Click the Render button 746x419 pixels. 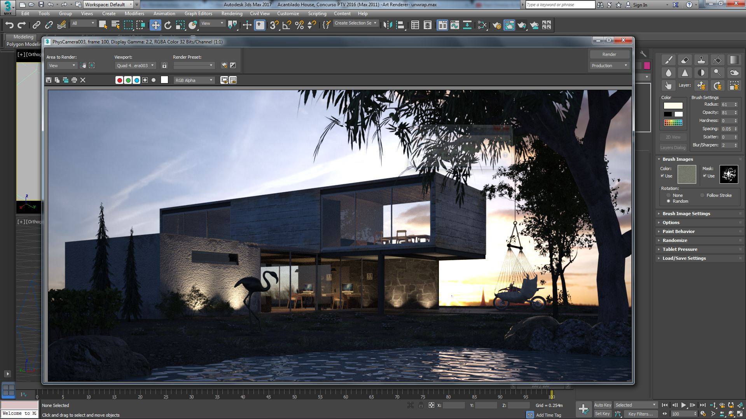point(609,54)
